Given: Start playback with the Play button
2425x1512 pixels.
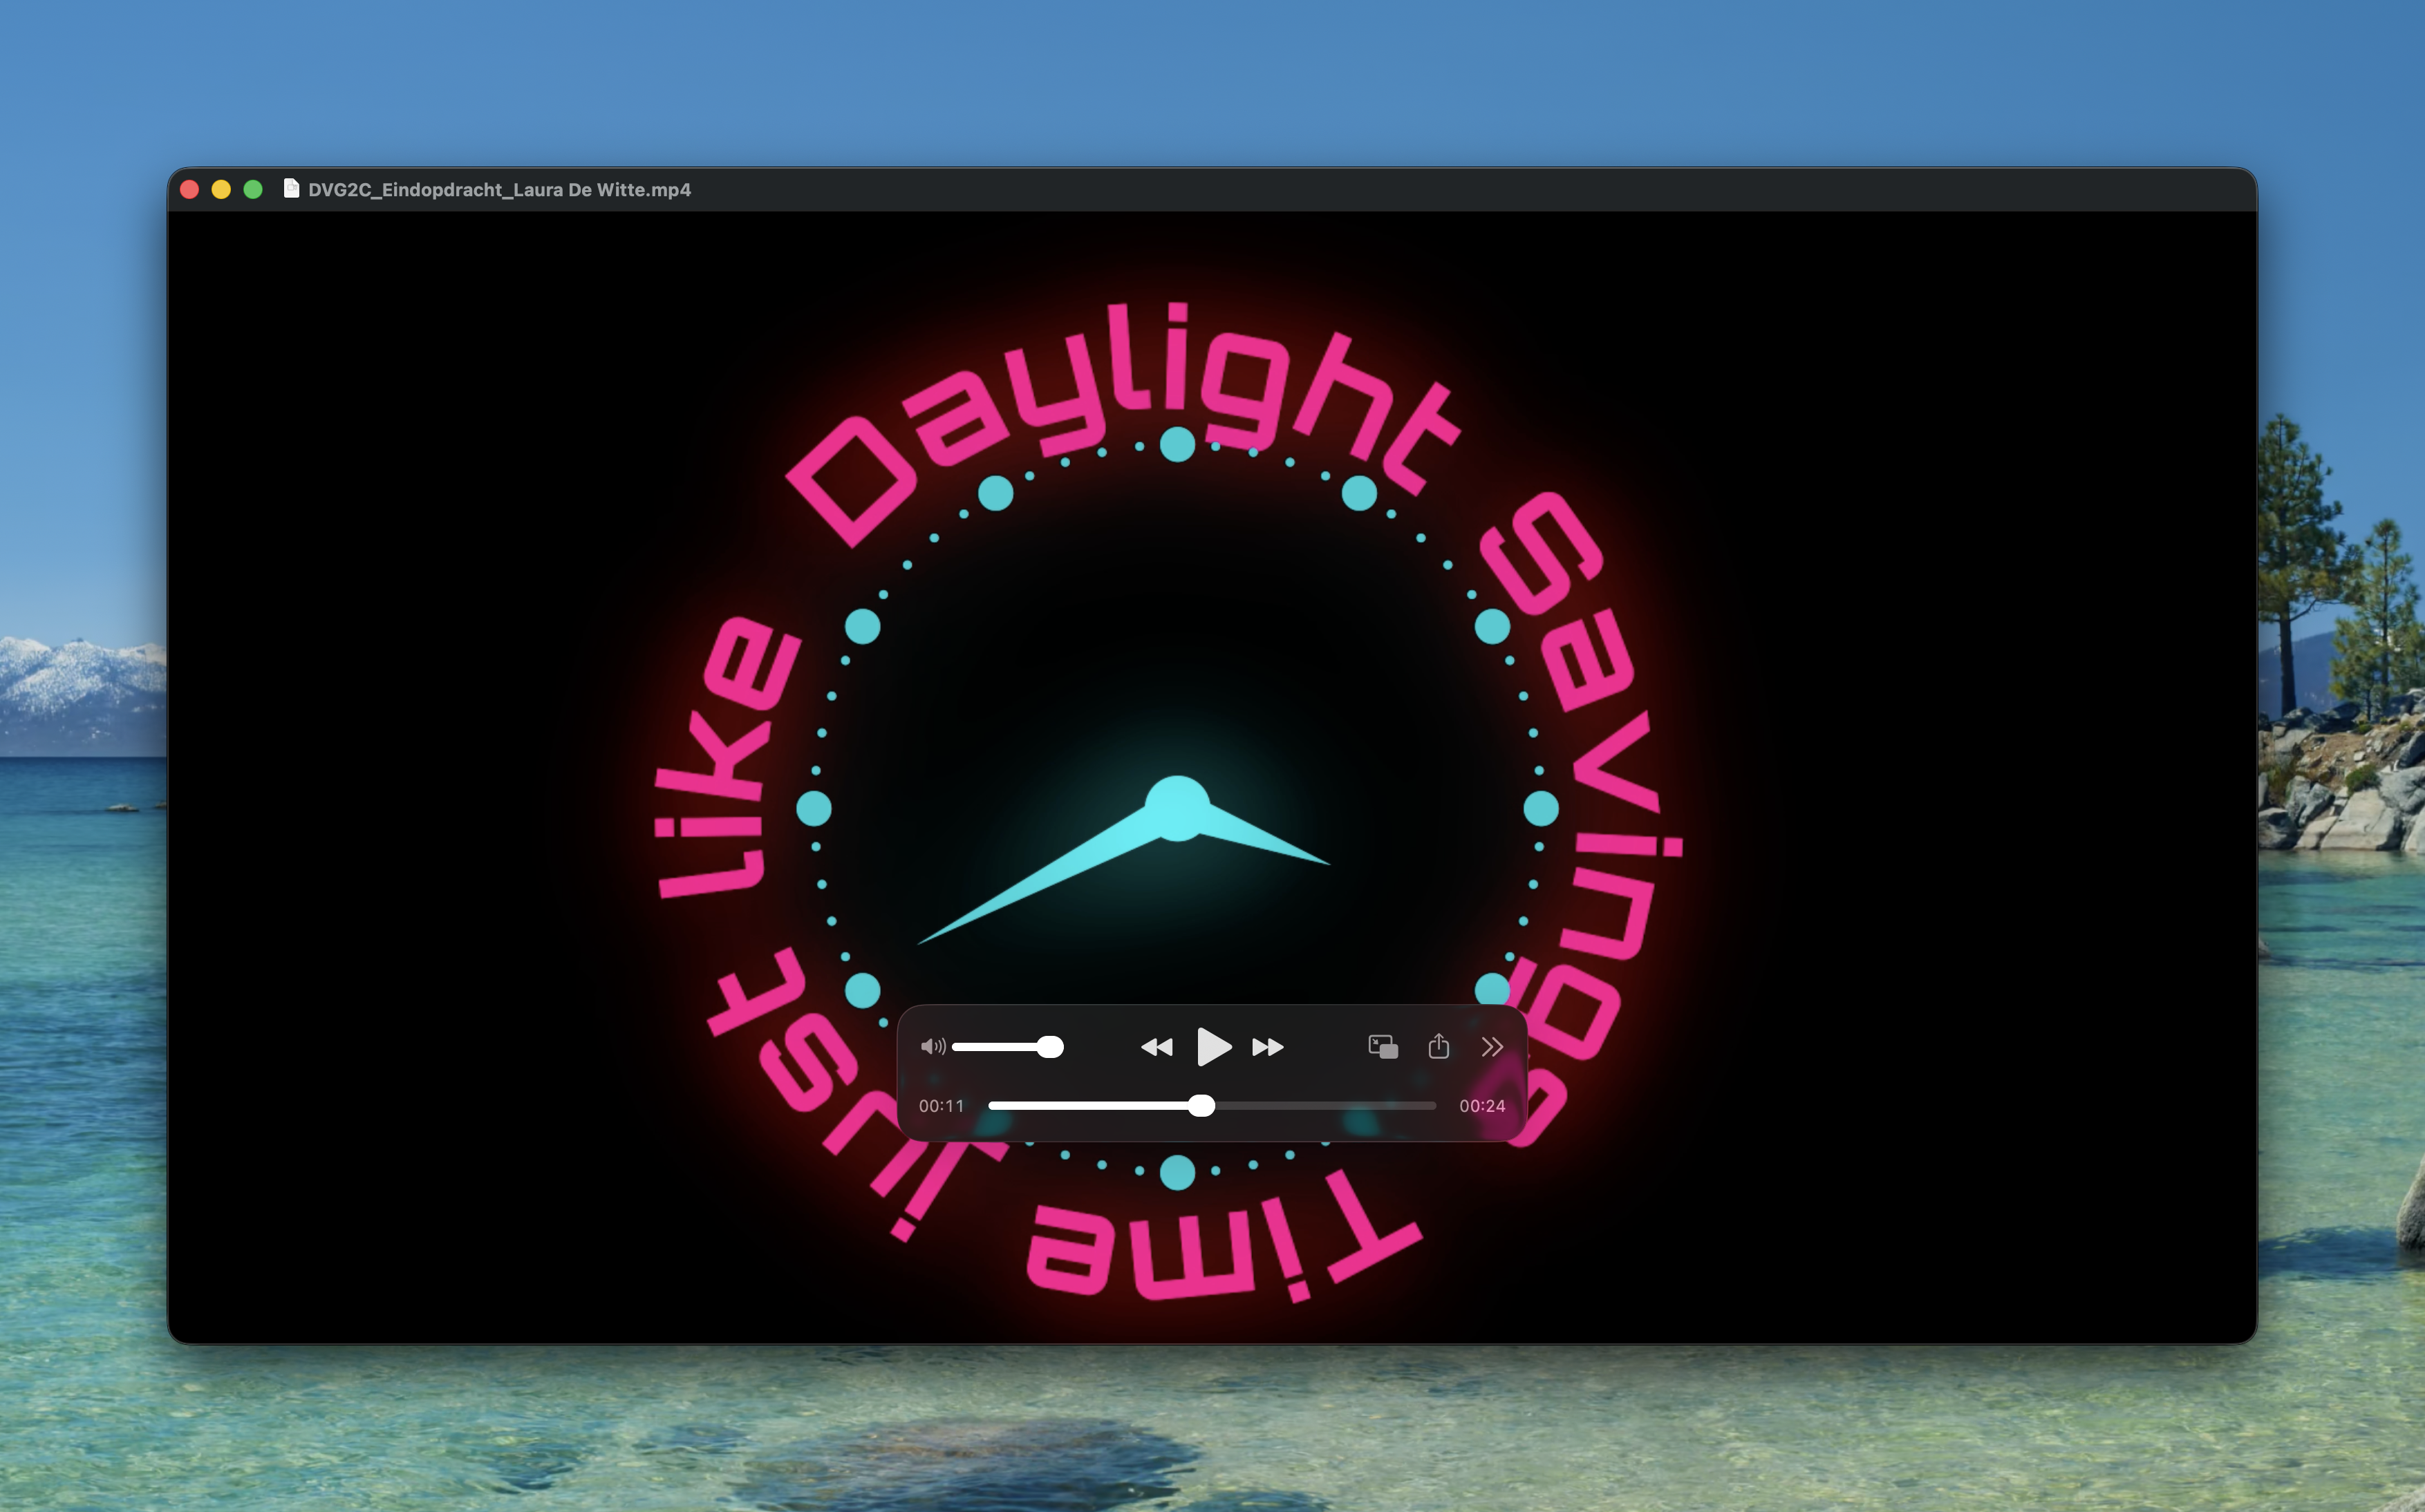Looking at the screenshot, I should pyautogui.click(x=1215, y=1047).
